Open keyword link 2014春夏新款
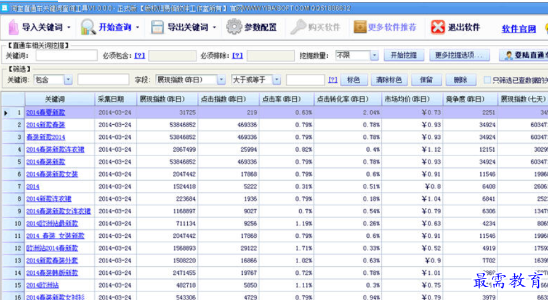 pyautogui.click(x=46, y=112)
